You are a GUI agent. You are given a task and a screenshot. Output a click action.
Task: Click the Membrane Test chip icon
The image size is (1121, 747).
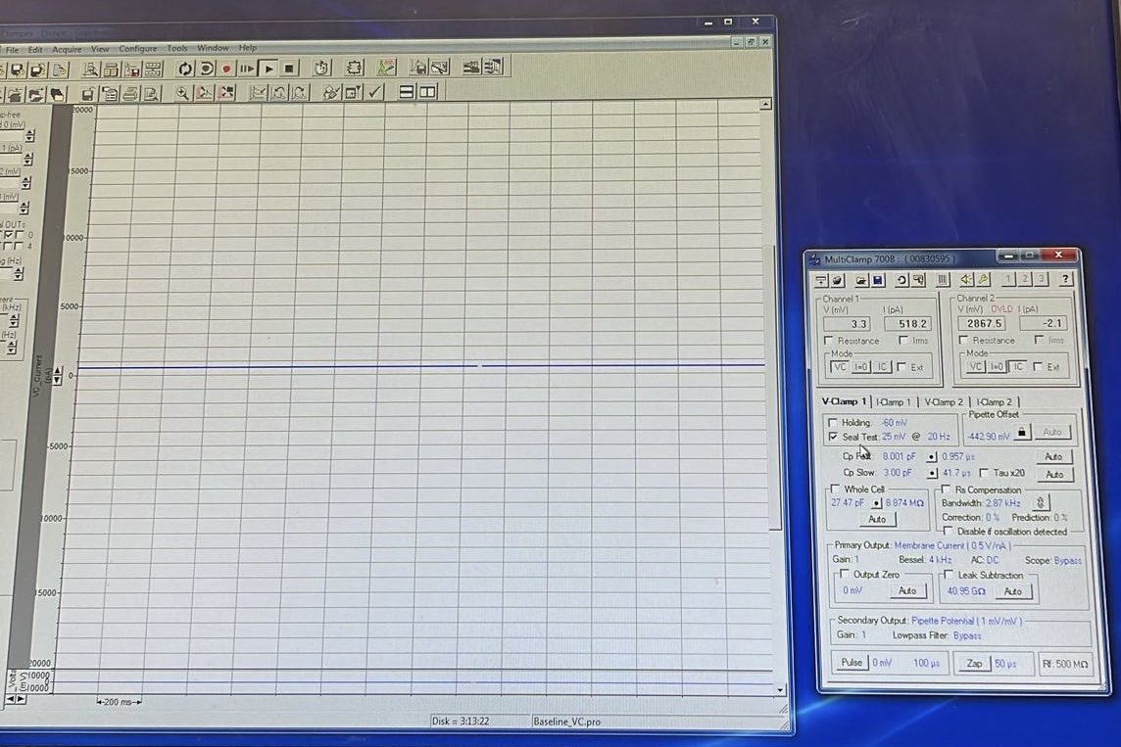point(354,68)
